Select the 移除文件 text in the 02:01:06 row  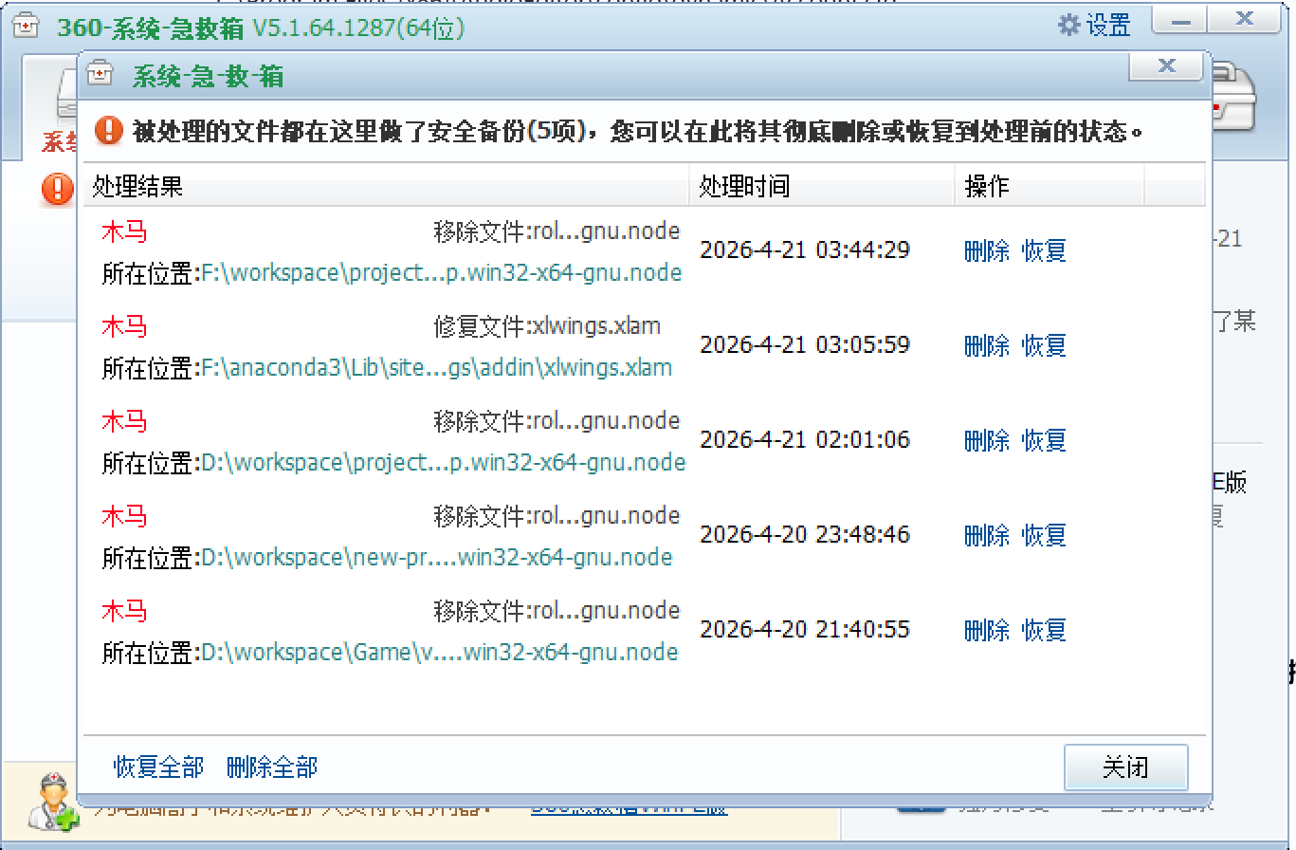click(557, 421)
